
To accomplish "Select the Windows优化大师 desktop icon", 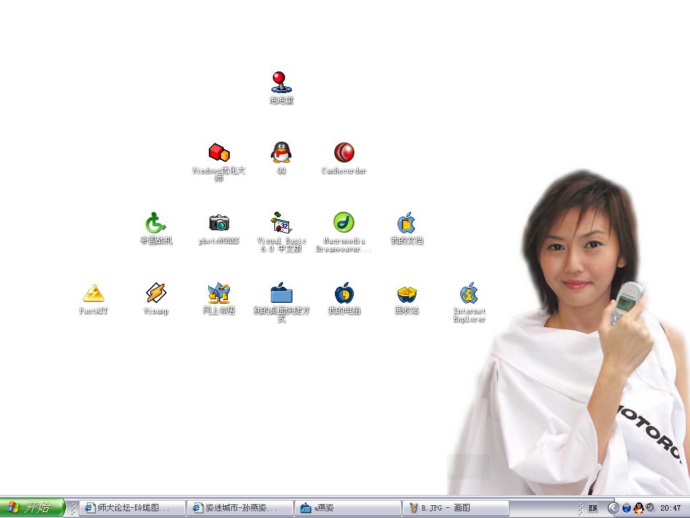I will point(219,153).
